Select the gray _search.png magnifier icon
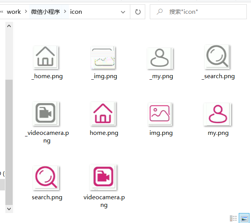The width and height of the screenshot is (251, 223). (217, 57)
